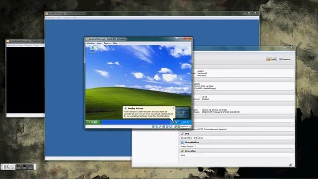Viewport: 318px width, 179px height.
Task: Click the shared folders status bar icon
Action: (167, 126)
